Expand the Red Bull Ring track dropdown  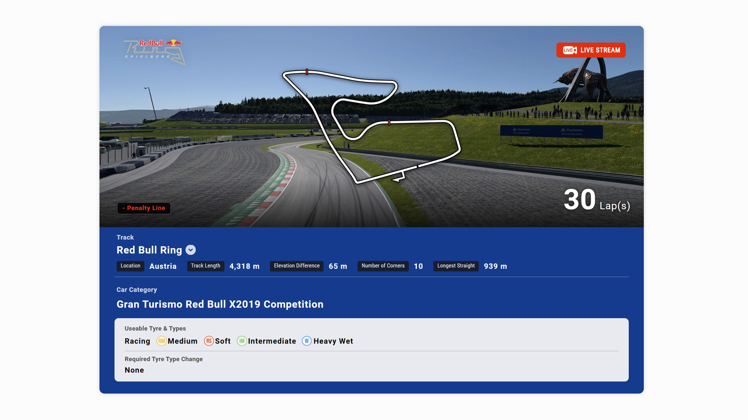pos(191,250)
